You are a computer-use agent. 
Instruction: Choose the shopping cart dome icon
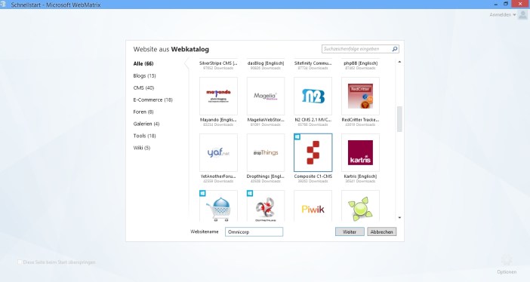click(x=218, y=206)
